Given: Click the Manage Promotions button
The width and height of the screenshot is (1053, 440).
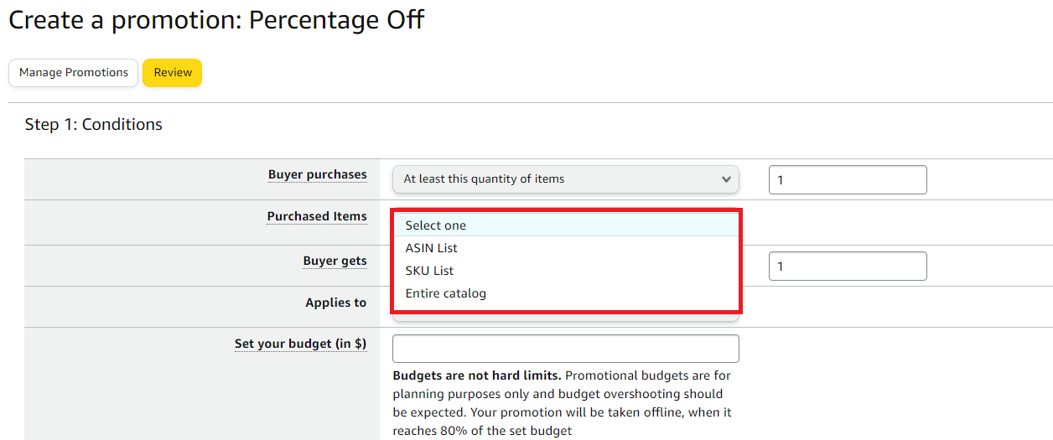Looking at the screenshot, I should pyautogui.click(x=74, y=73).
